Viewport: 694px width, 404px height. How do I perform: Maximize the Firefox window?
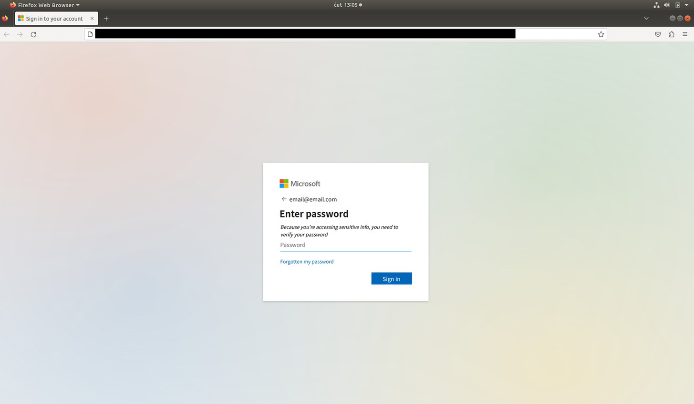680,19
